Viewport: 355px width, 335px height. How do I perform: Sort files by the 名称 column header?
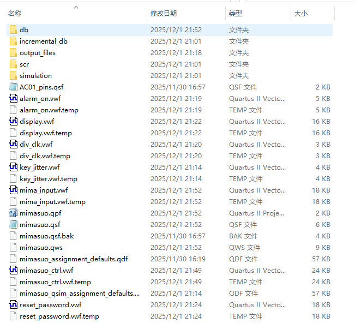[15, 13]
